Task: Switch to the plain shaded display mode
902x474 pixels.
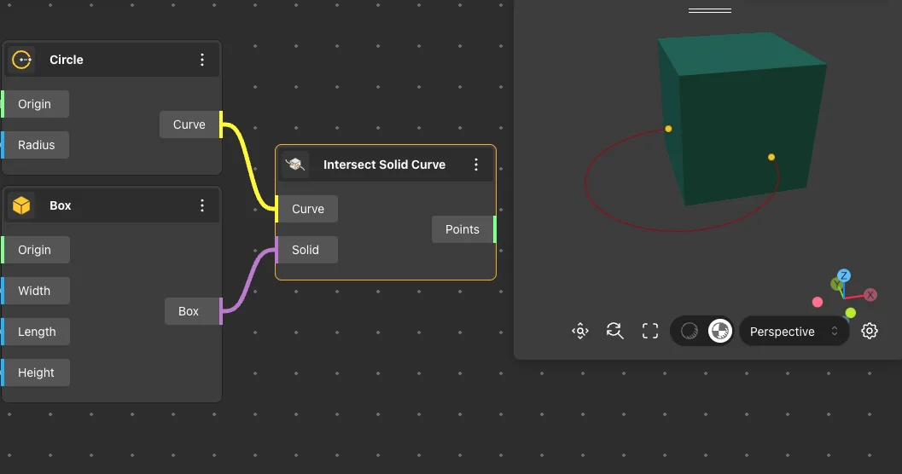Action: pos(690,331)
